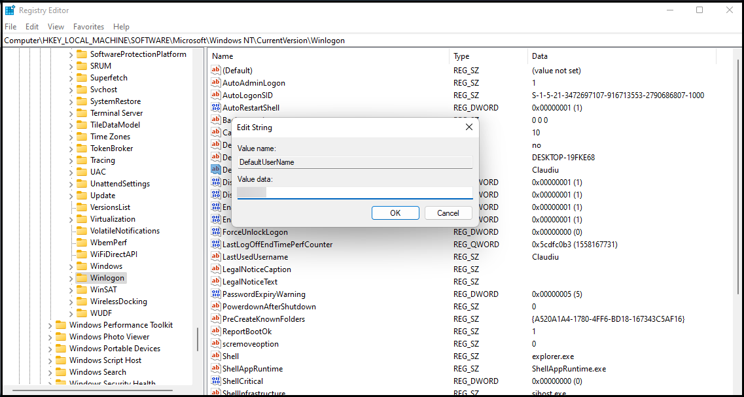Expand the Windows Search key
Screen dimensions: 744x397
click(50, 372)
